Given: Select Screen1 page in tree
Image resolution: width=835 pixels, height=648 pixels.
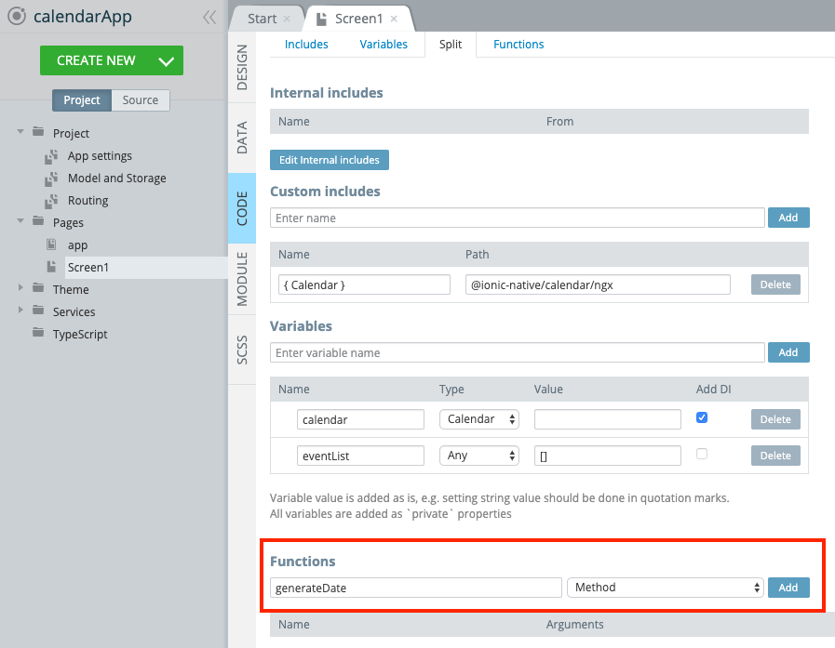Looking at the screenshot, I should click(88, 267).
